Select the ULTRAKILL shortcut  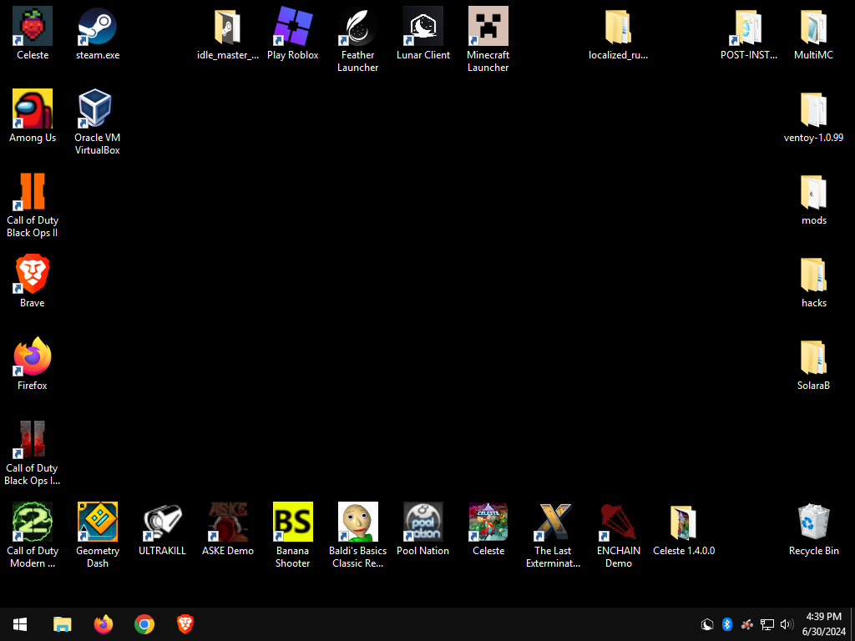coord(163,522)
